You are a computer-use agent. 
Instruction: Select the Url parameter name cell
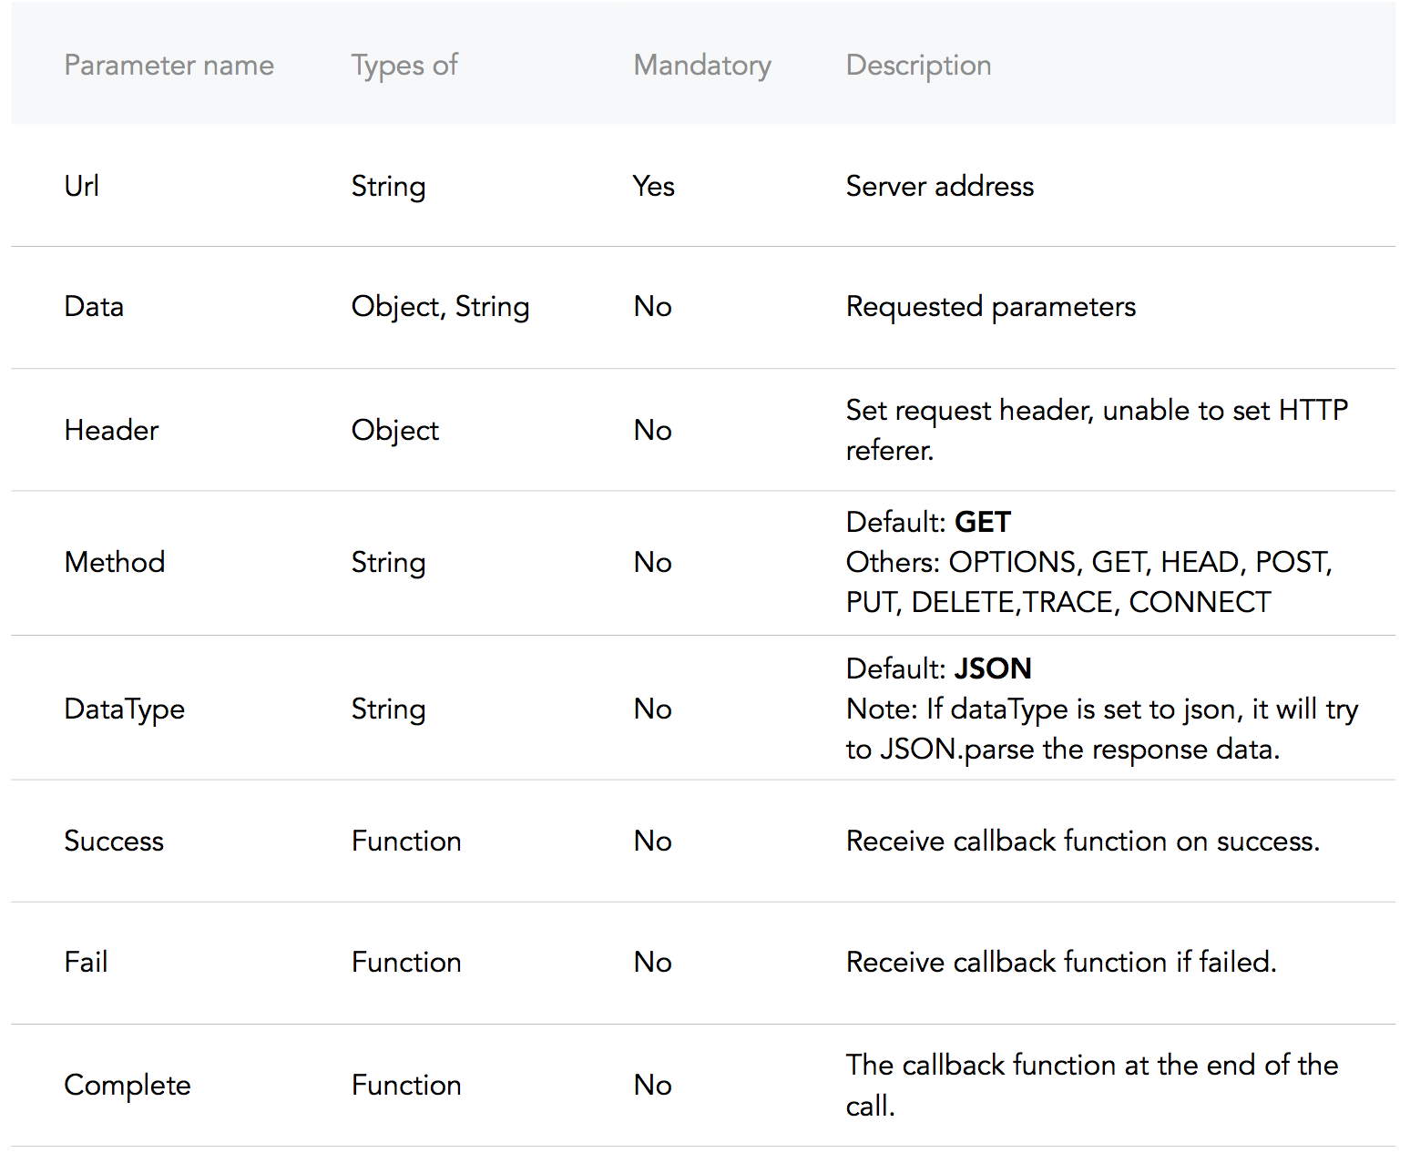(x=82, y=186)
